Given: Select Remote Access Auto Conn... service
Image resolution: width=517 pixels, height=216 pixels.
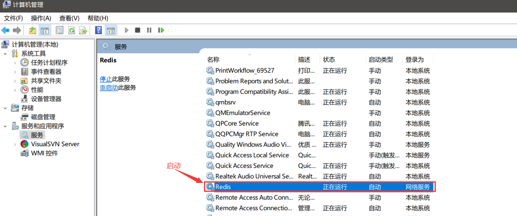Looking at the screenshot, I should click(319, 197).
